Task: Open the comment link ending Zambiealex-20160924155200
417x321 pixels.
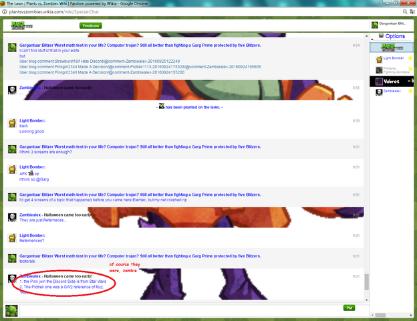Action: (x=102, y=72)
